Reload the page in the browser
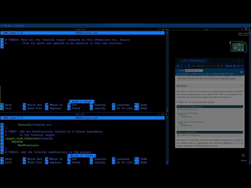This screenshot has width=251, height=188. pyautogui.click(x=189, y=66)
